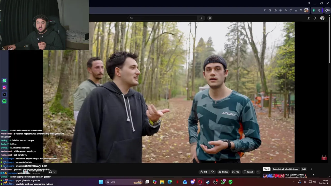Show next filter chips with arrow

click(311, 169)
